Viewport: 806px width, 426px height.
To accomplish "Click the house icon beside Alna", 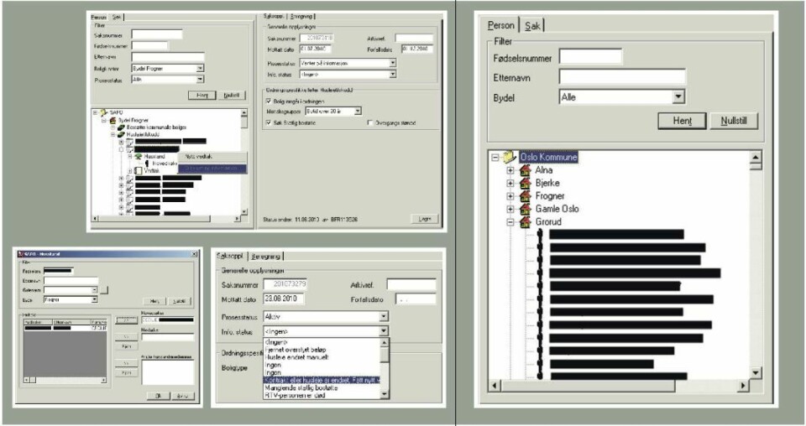I will [x=526, y=170].
